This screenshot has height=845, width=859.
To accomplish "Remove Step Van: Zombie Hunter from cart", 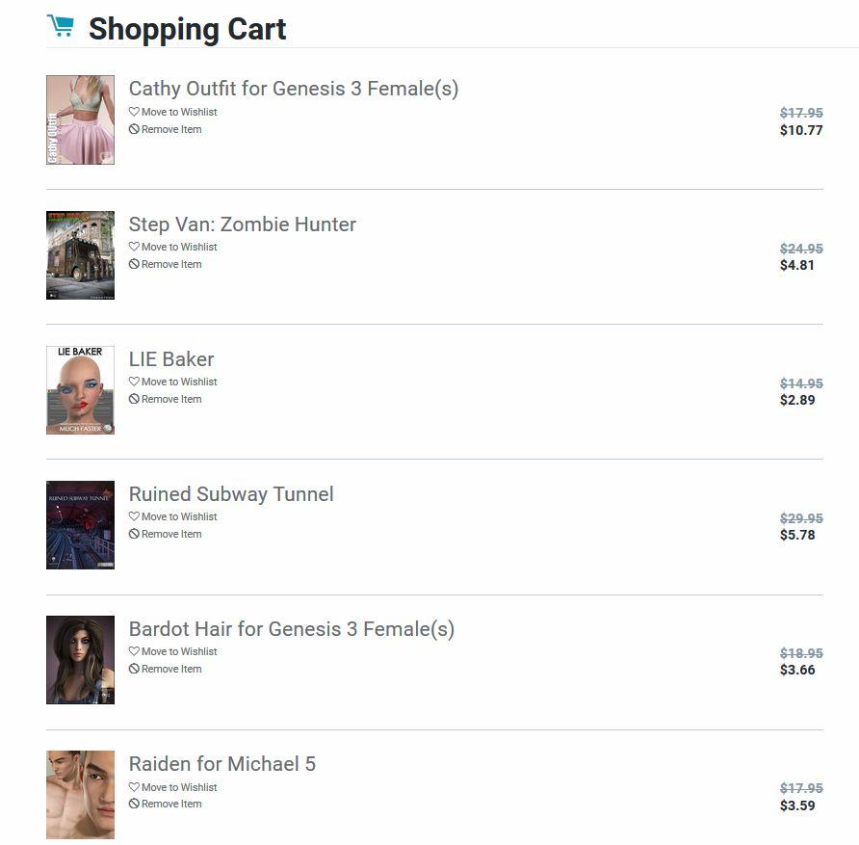I will pos(170,264).
